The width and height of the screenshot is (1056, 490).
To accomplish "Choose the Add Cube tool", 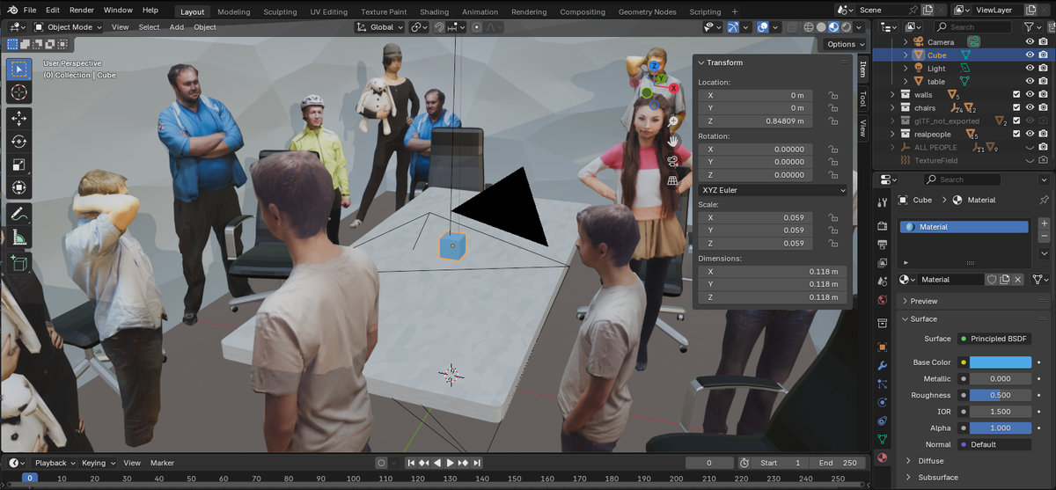I will coord(19,262).
